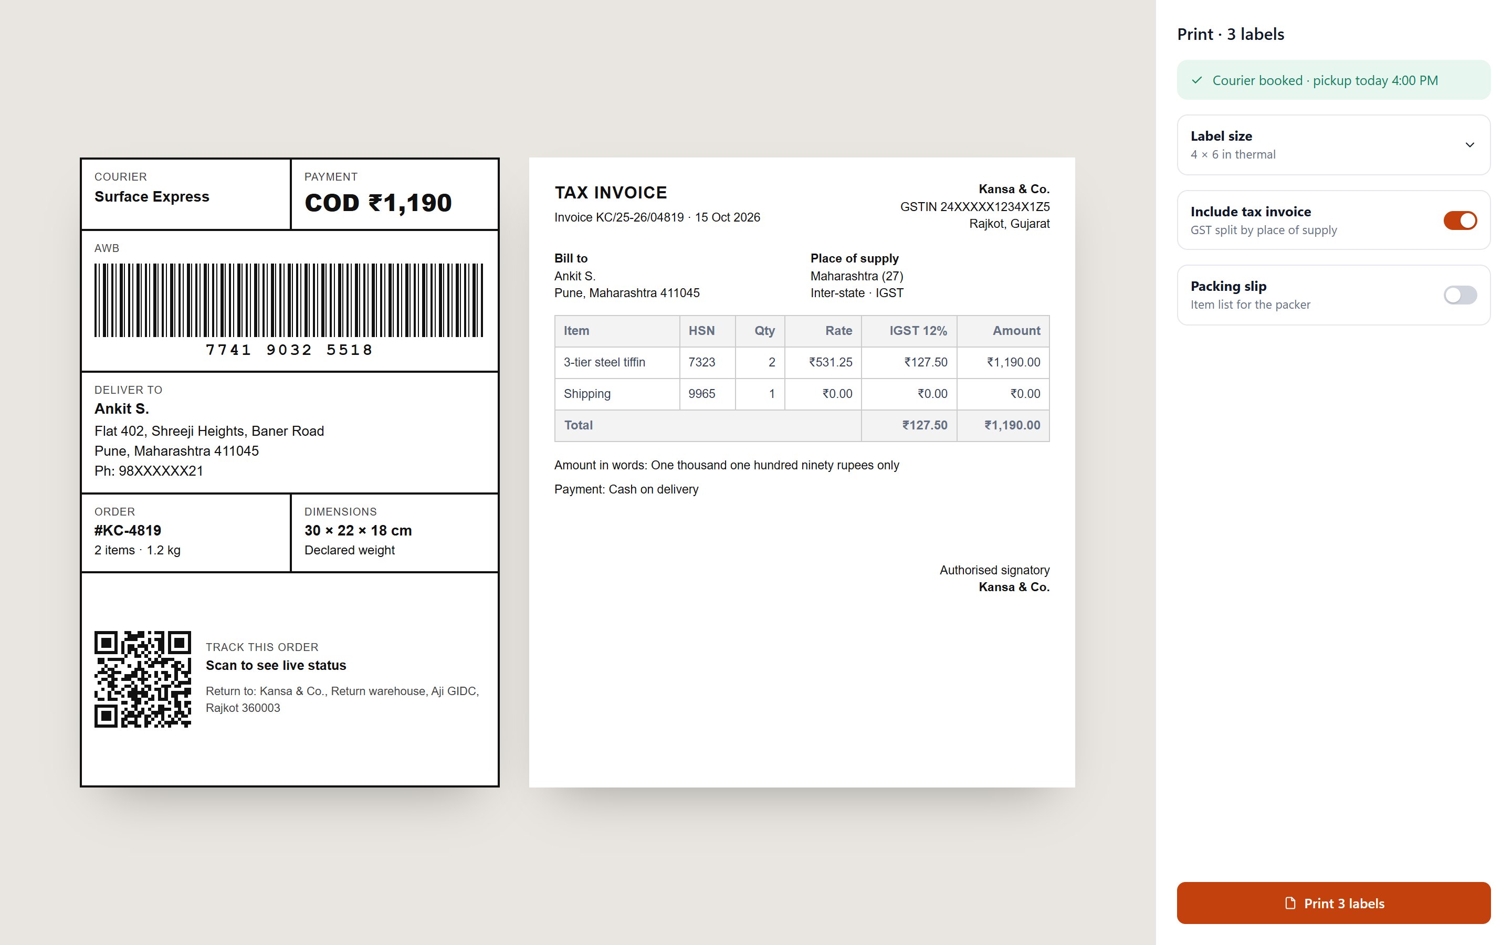This screenshot has width=1512, height=945.
Task: Click the 'TAX INVOICE' heading
Action: (x=611, y=193)
